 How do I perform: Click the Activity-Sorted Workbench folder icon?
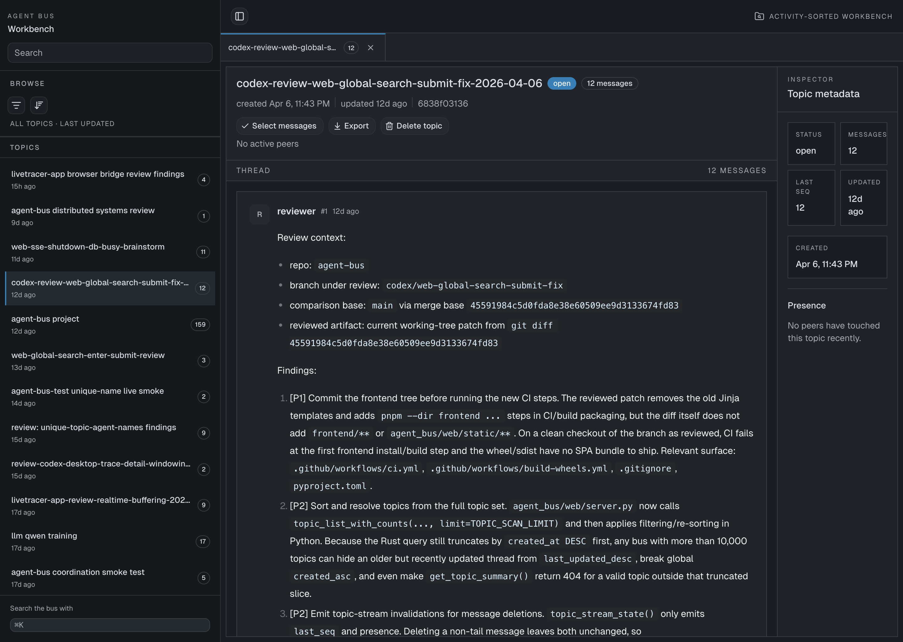coord(759,16)
